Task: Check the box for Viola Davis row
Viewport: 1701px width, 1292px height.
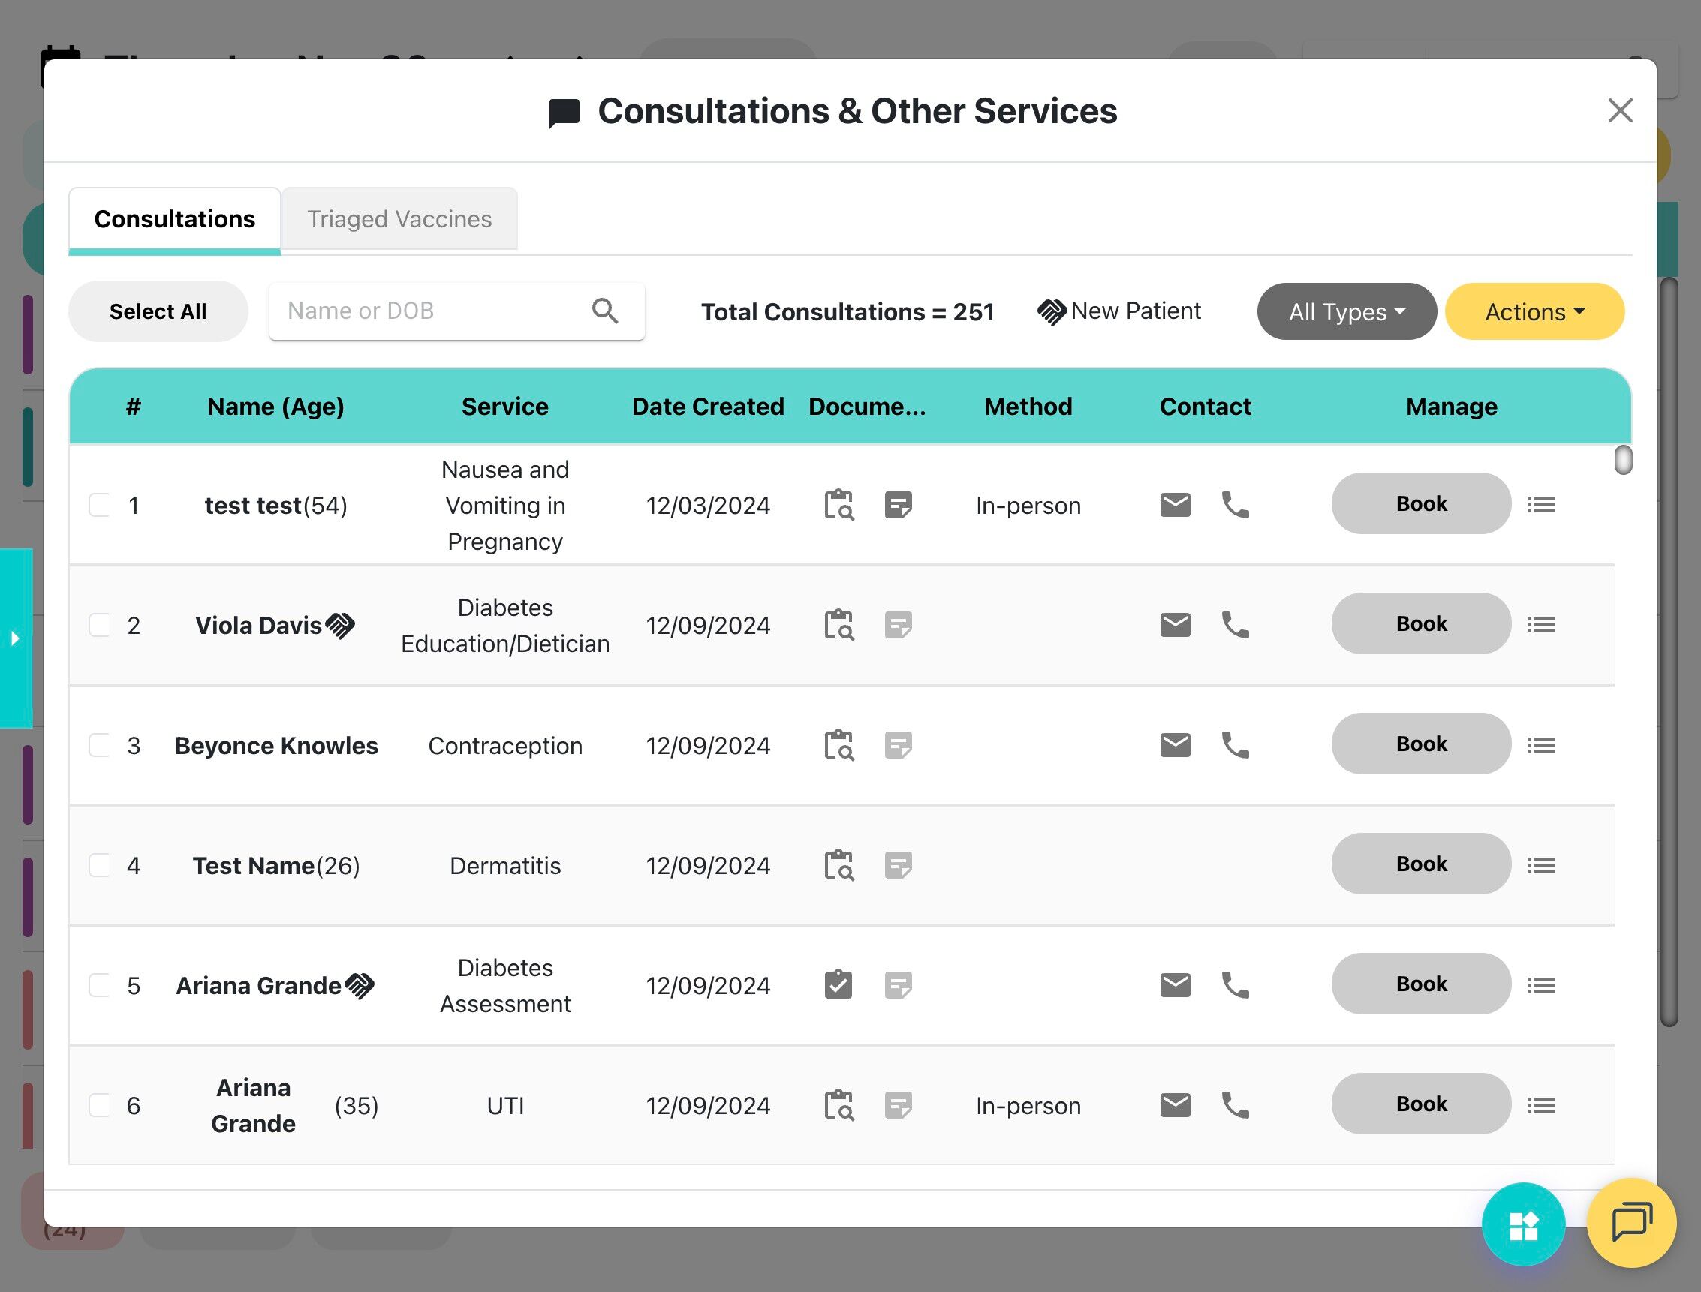Action: click(x=100, y=625)
